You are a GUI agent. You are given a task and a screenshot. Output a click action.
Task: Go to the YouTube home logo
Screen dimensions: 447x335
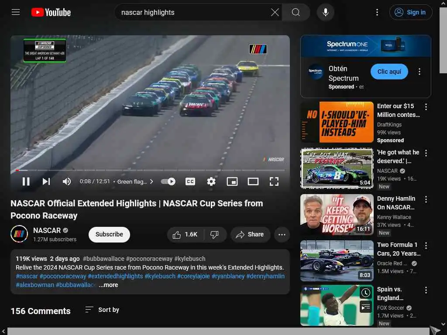pos(51,12)
